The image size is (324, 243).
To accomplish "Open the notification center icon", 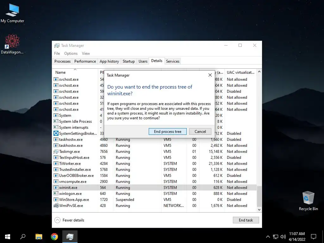I will 314,237.
